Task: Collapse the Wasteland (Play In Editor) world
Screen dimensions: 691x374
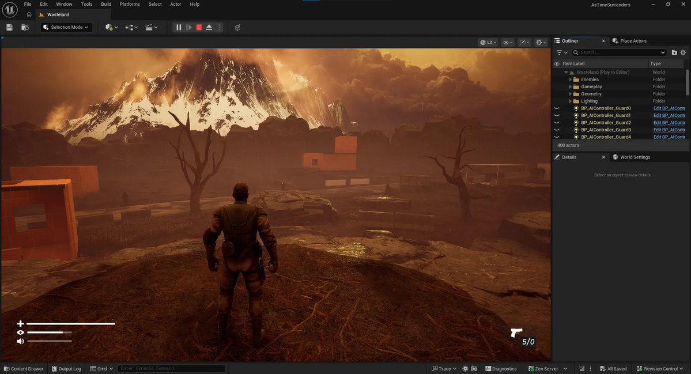Action: coord(567,72)
